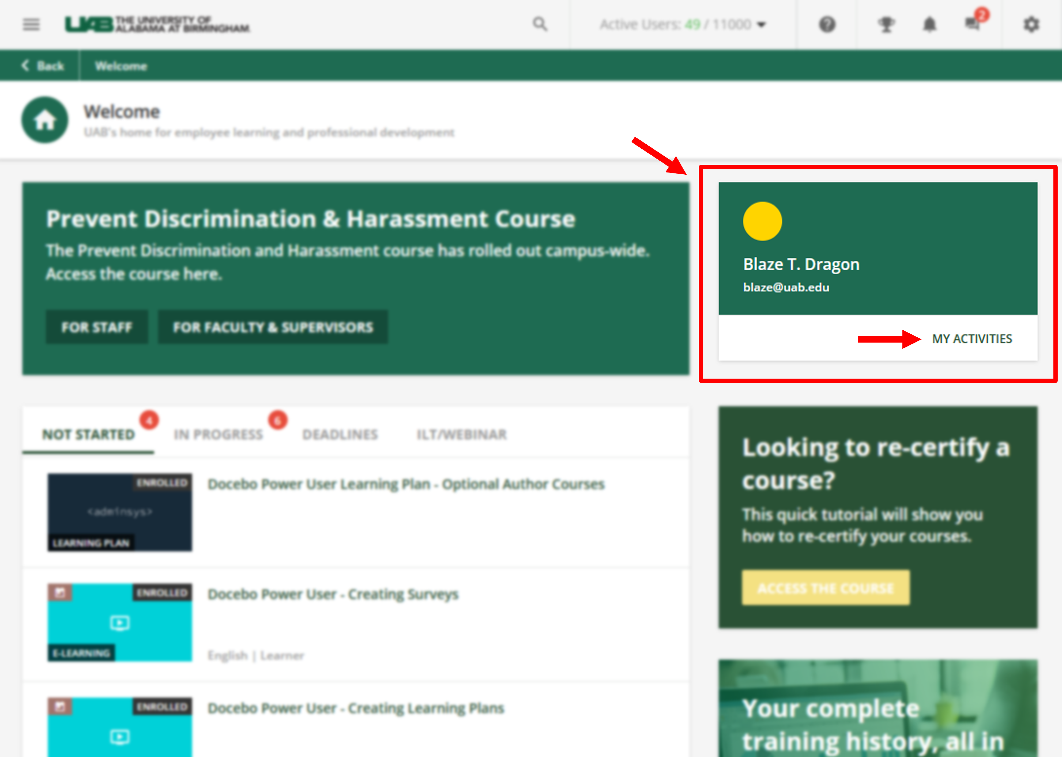Select the Deadlines tab
1062x757 pixels.
pyautogui.click(x=340, y=434)
